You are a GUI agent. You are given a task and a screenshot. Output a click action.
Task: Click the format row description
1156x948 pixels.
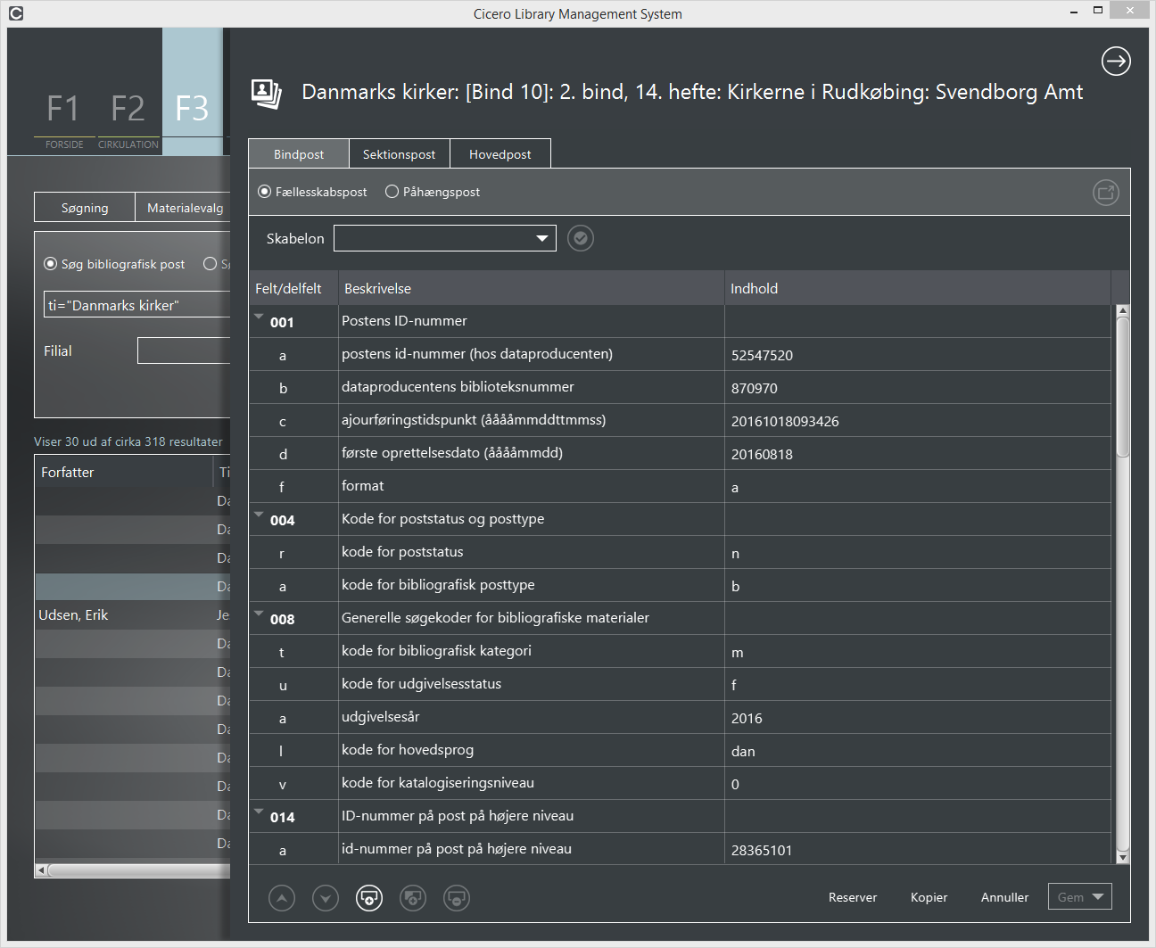362,486
